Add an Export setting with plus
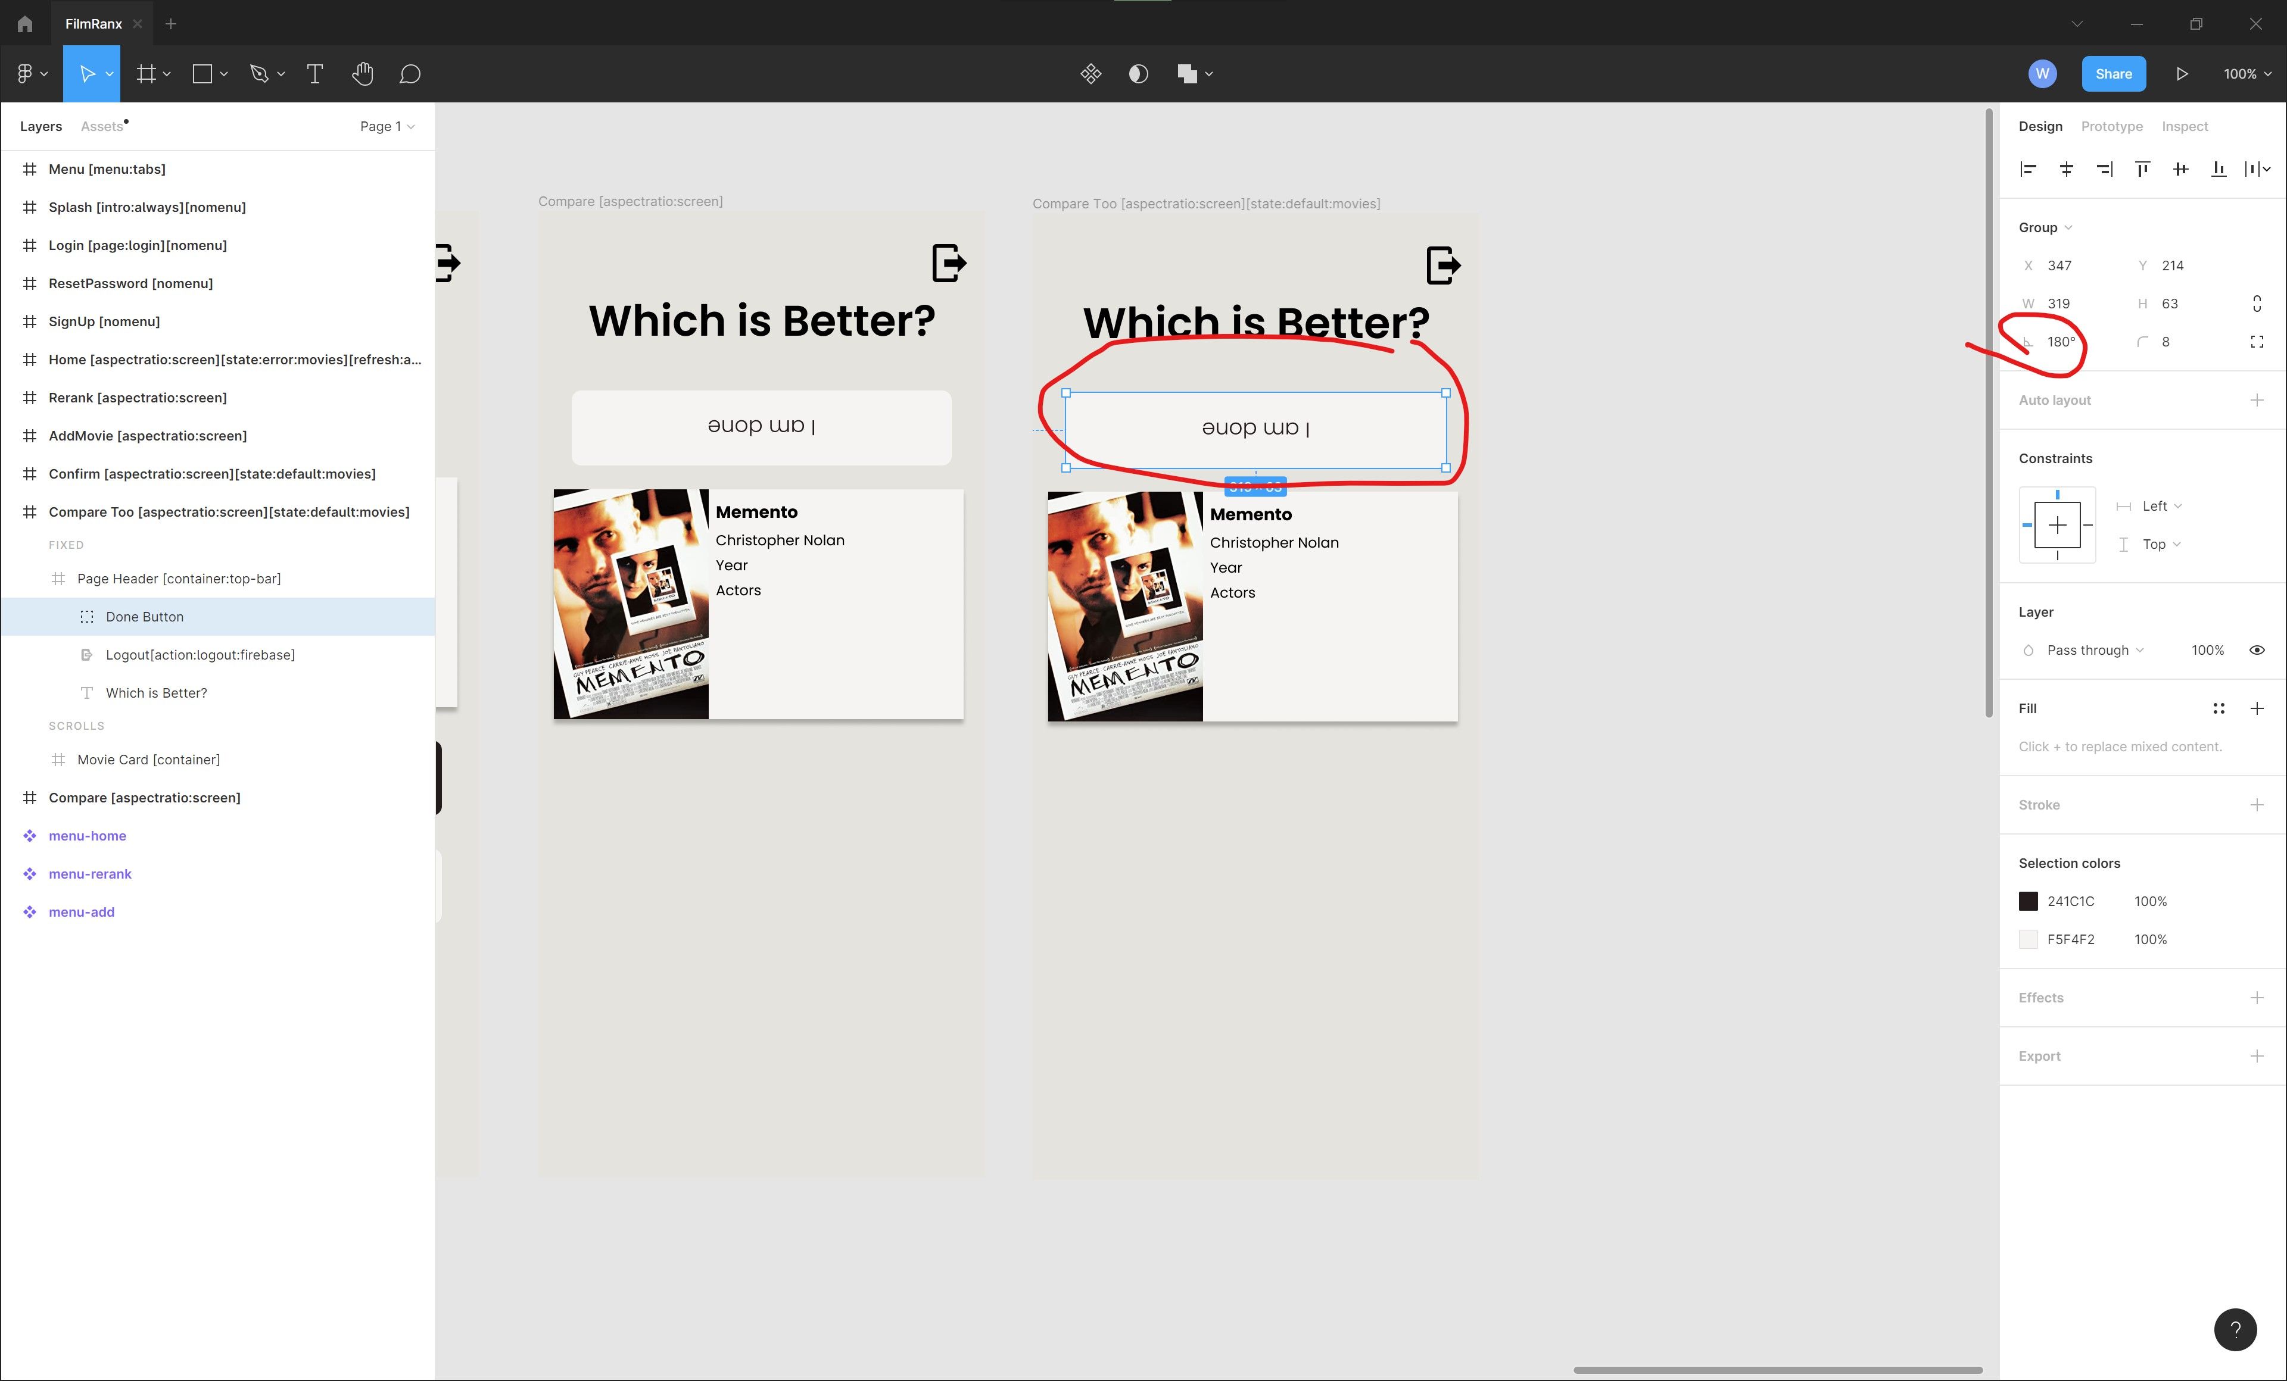Viewport: 2287px width, 1381px height. (x=2257, y=1055)
